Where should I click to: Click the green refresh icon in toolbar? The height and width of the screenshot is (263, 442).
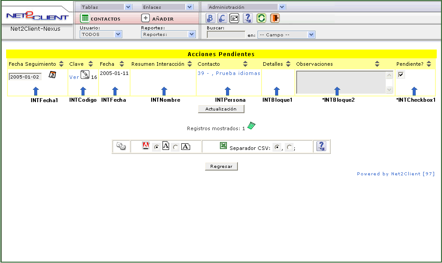click(x=261, y=18)
